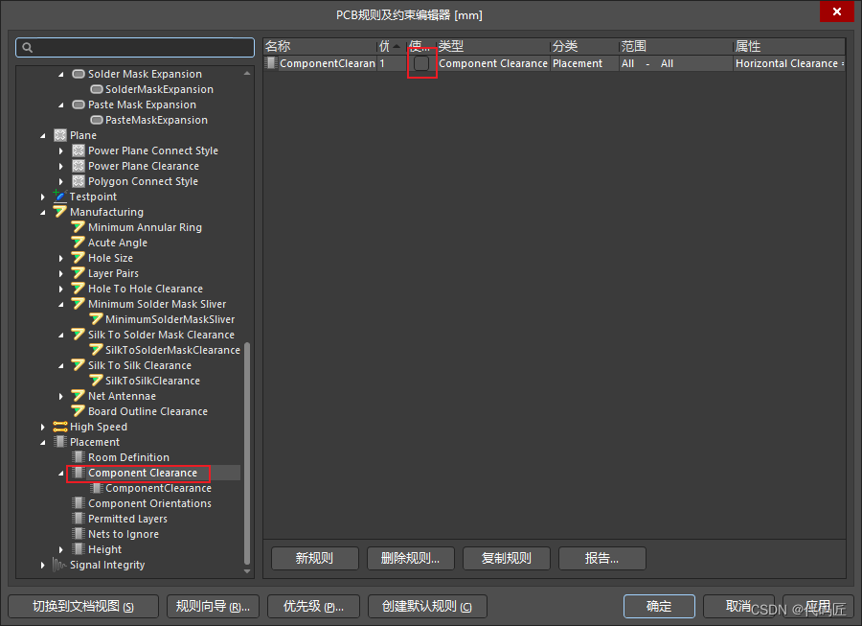Screen dimensions: 862x626
Task: Click the Signal Integrity category icon
Action: (59, 565)
